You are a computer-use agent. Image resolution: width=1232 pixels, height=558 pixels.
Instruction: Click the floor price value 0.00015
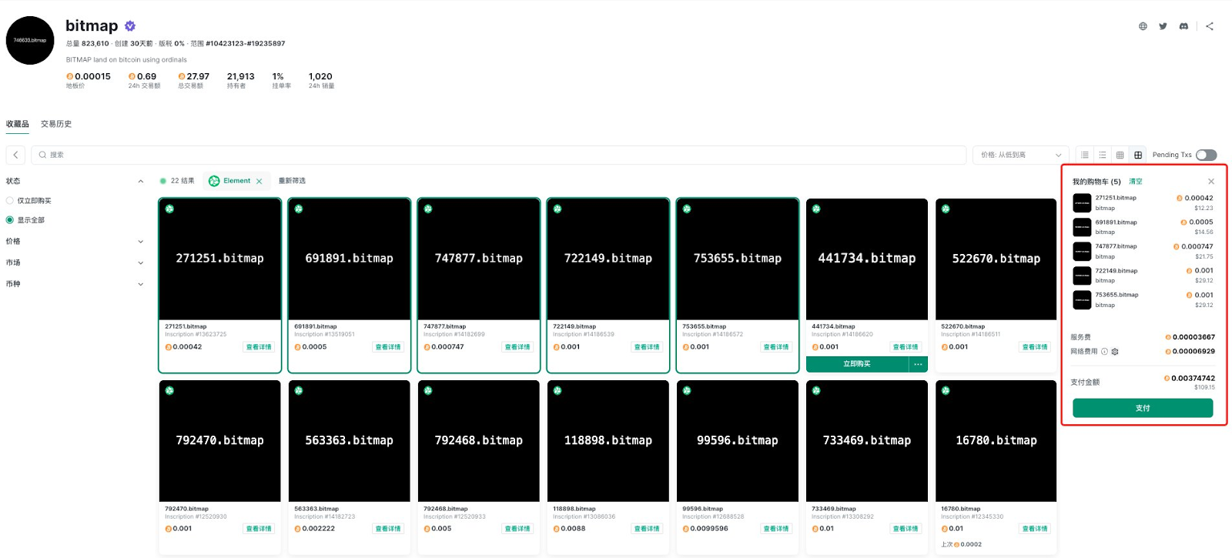point(92,76)
